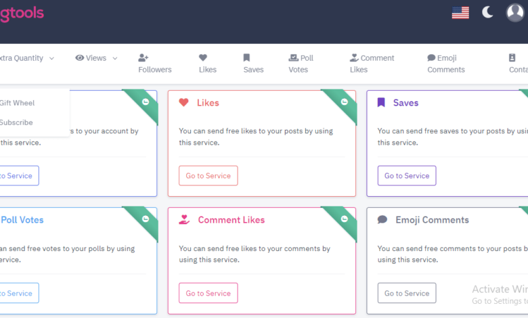Click the Saves card title
The image size is (528, 318).
(x=405, y=103)
